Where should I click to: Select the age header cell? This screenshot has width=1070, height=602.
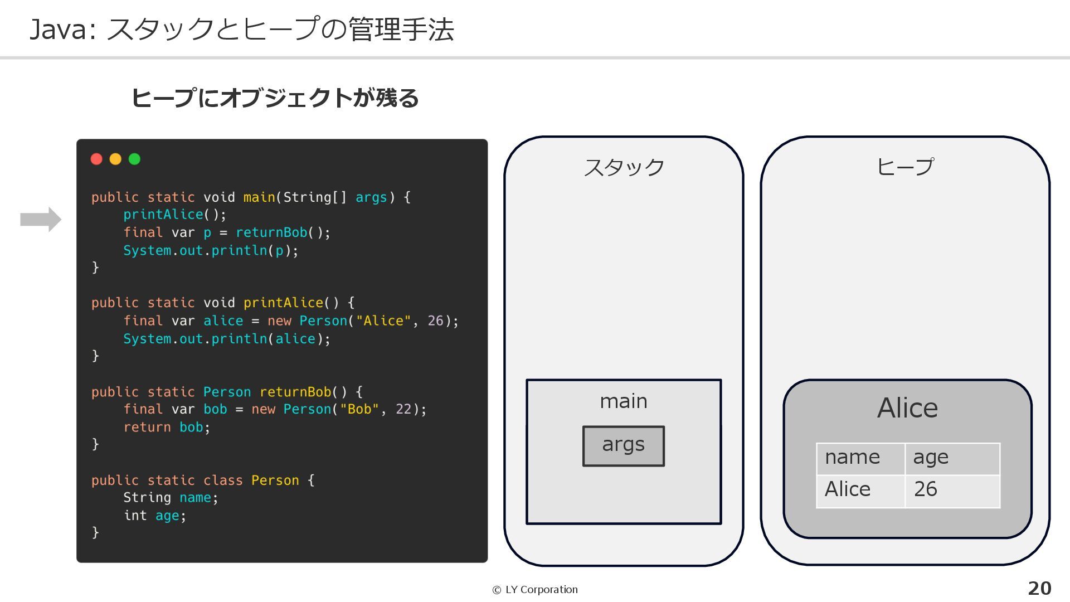tap(952, 458)
